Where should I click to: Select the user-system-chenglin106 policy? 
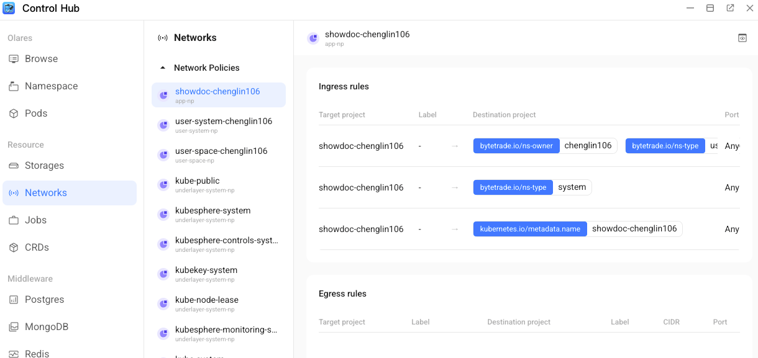click(218, 125)
